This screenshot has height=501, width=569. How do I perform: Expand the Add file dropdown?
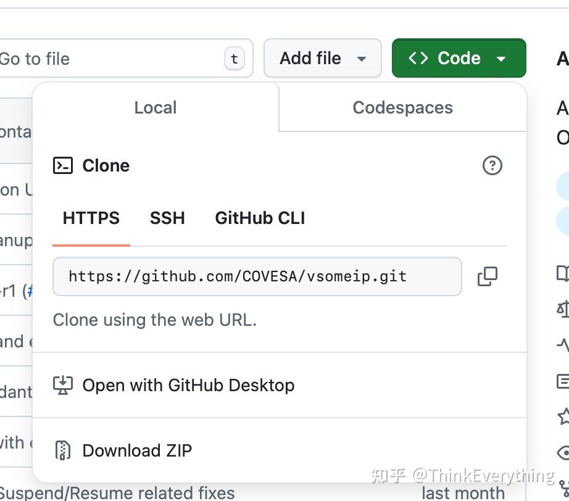(x=322, y=59)
